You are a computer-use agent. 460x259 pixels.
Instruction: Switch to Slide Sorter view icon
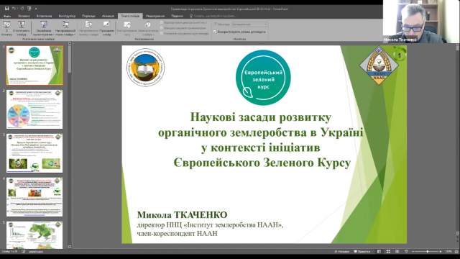point(388,252)
